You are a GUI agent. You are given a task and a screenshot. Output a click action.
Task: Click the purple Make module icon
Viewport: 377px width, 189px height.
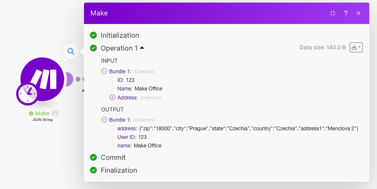[x=42, y=78]
